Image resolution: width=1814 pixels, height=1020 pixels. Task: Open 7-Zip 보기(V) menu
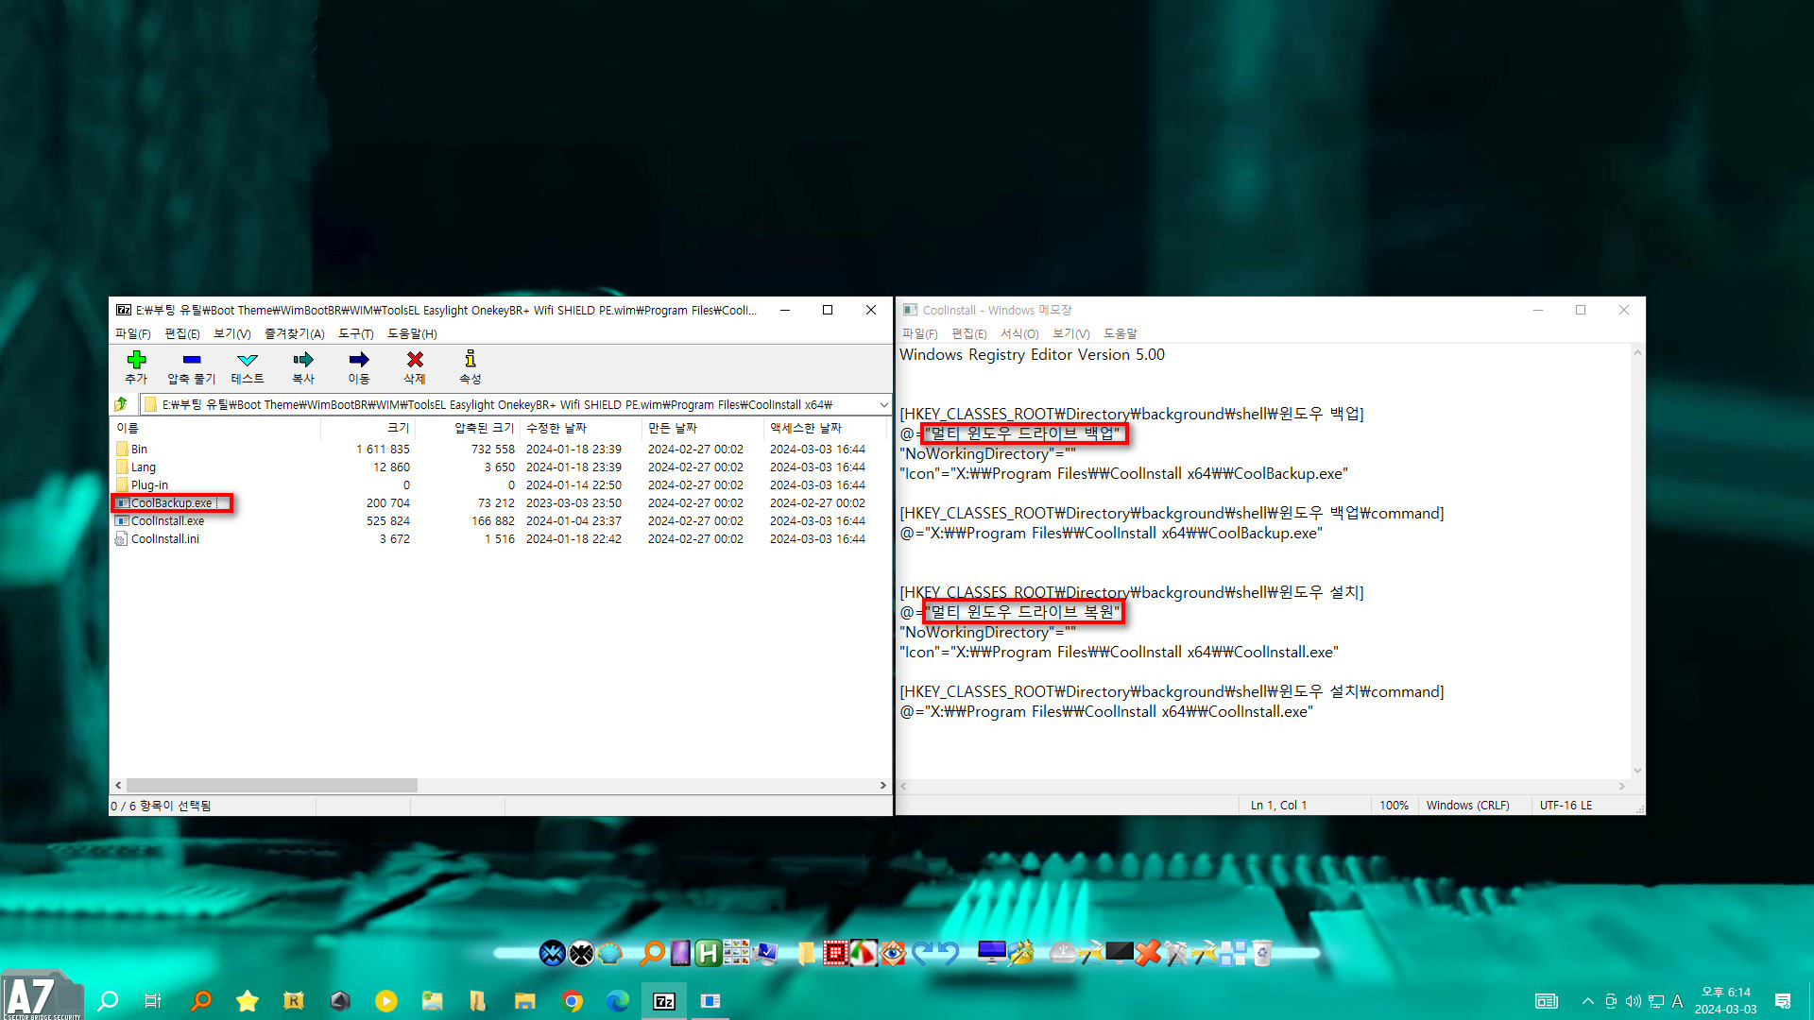click(x=232, y=333)
